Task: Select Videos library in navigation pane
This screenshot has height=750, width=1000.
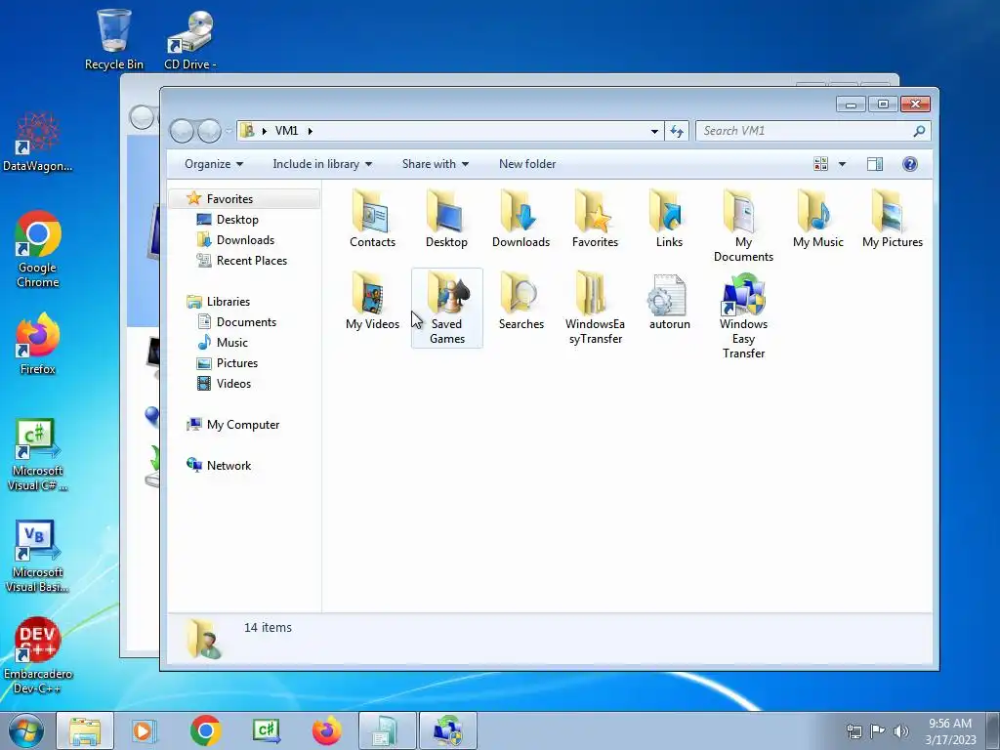Action: [233, 383]
